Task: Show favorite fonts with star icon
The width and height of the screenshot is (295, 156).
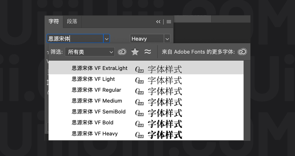Action: pos(135,52)
